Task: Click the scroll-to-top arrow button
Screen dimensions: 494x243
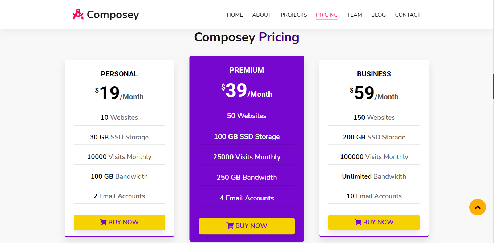Action: click(x=477, y=207)
